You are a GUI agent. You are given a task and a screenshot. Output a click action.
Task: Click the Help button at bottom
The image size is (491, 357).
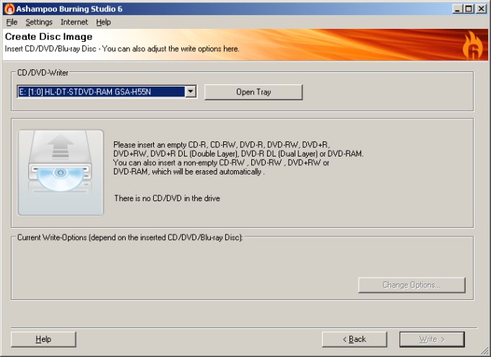(x=43, y=339)
